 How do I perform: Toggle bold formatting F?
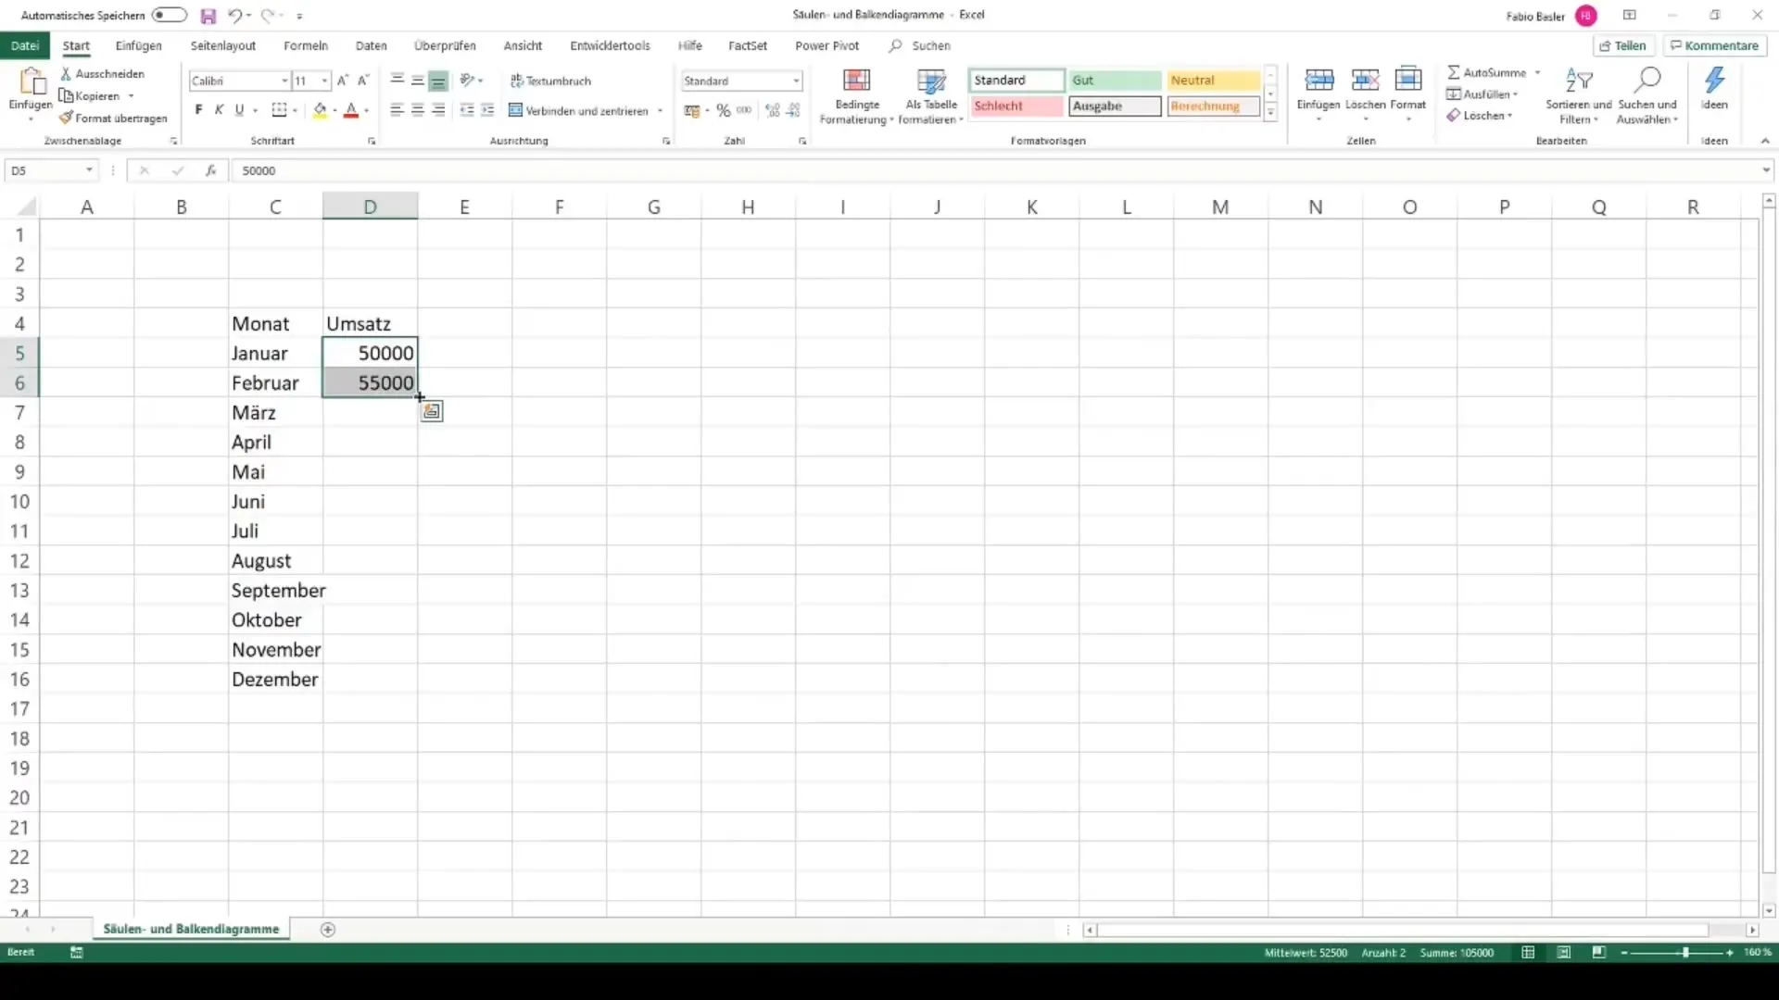[x=198, y=110]
